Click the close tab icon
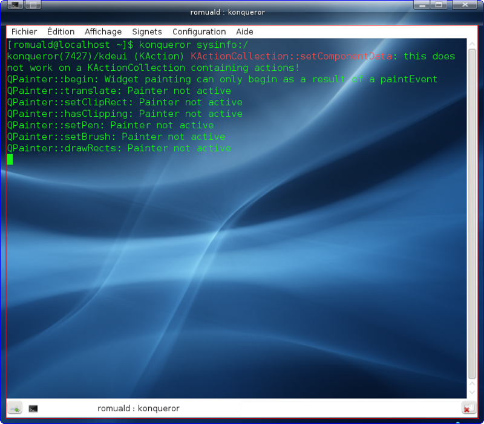Image resolution: width=484 pixels, height=424 pixels. point(468,408)
